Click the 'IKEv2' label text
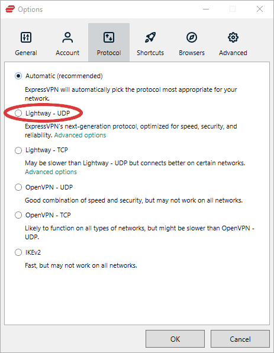 33,252
